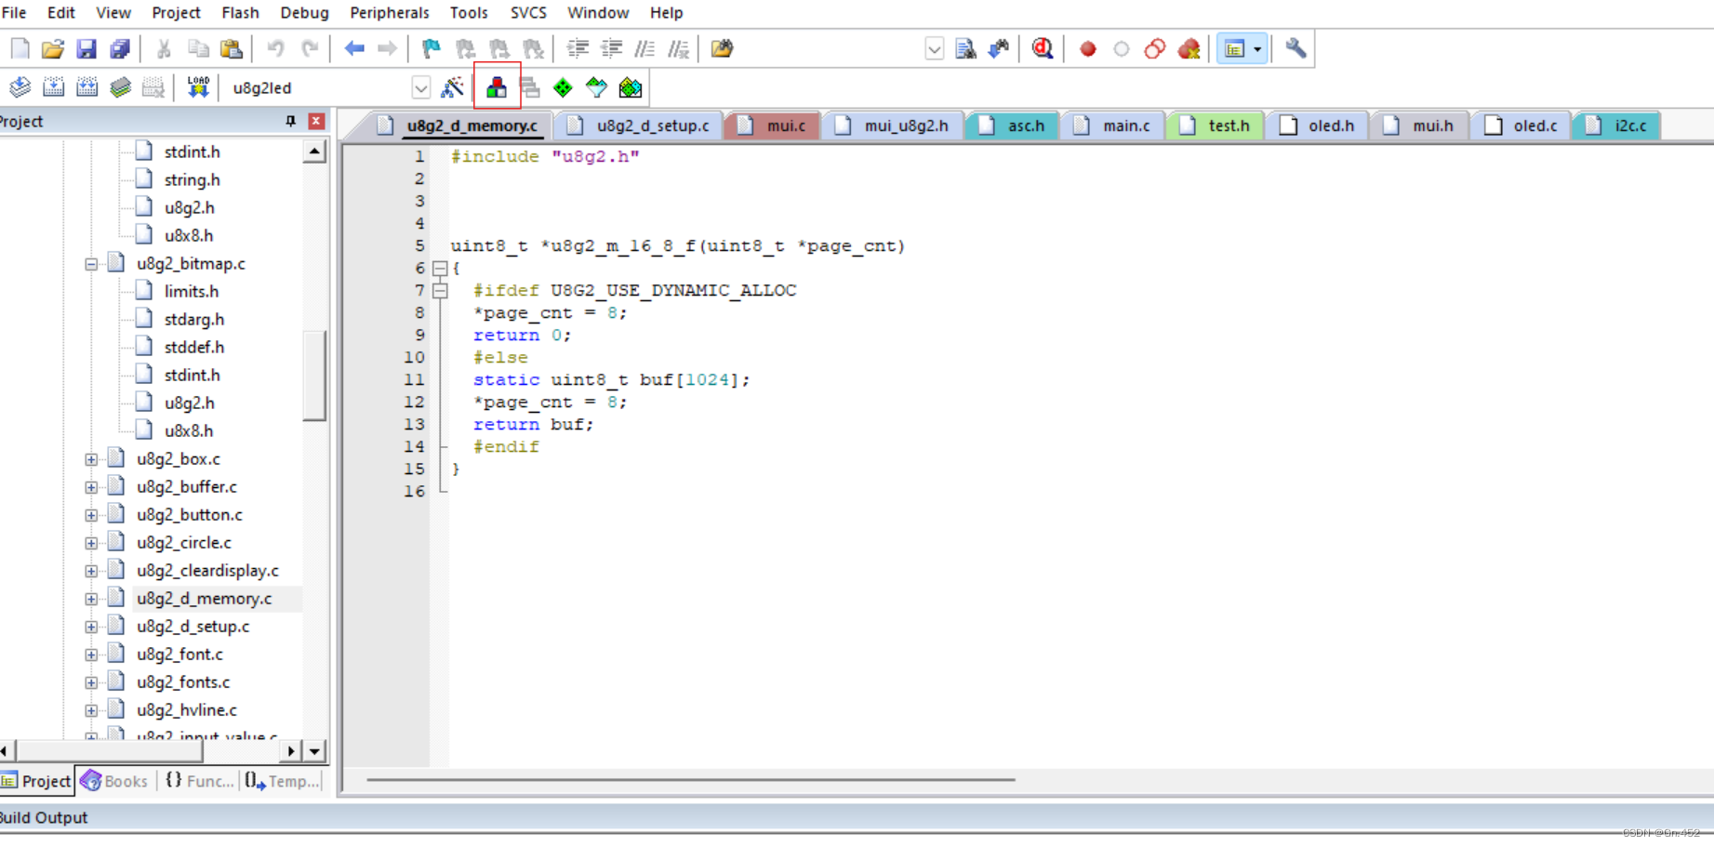Kill all breakpoints with the red X circles icon
This screenshot has height=846, width=1714.
[x=1189, y=48]
